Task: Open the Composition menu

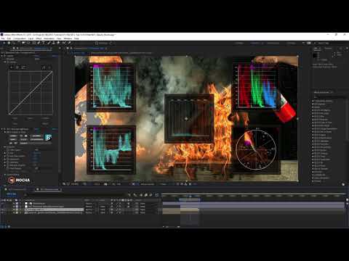Action: pos(20,38)
